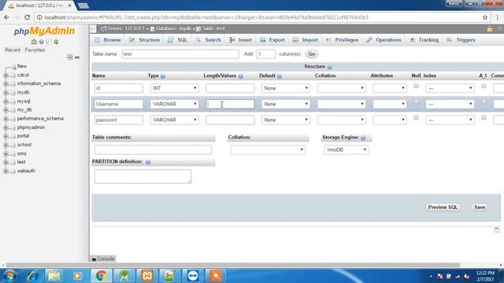
Task: Toggle Null checkbox for id row
Action: click(416, 86)
